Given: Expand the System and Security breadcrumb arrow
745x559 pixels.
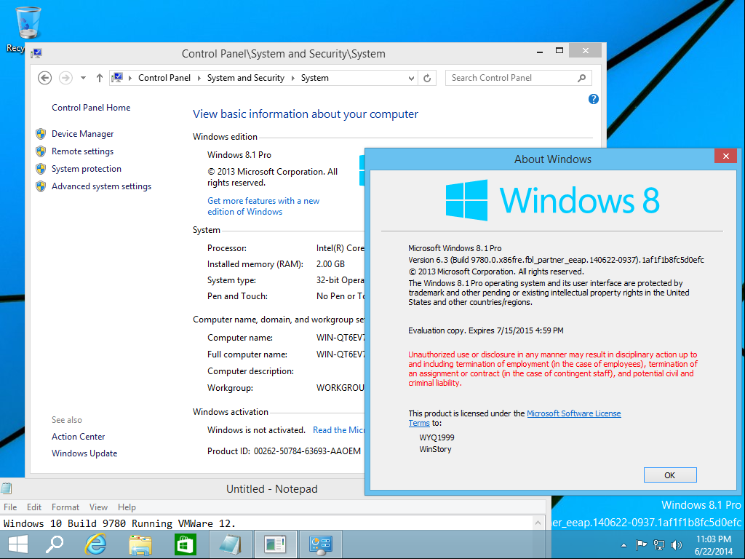Looking at the screenshot, I should (x=292, y=78).
